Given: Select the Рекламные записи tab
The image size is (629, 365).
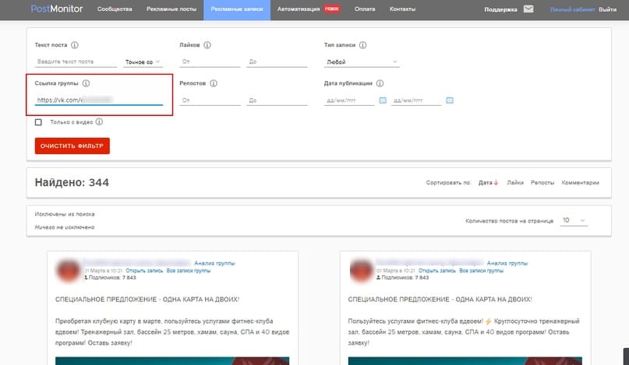Looking at the screenshot, I should (x=237, y=9).
